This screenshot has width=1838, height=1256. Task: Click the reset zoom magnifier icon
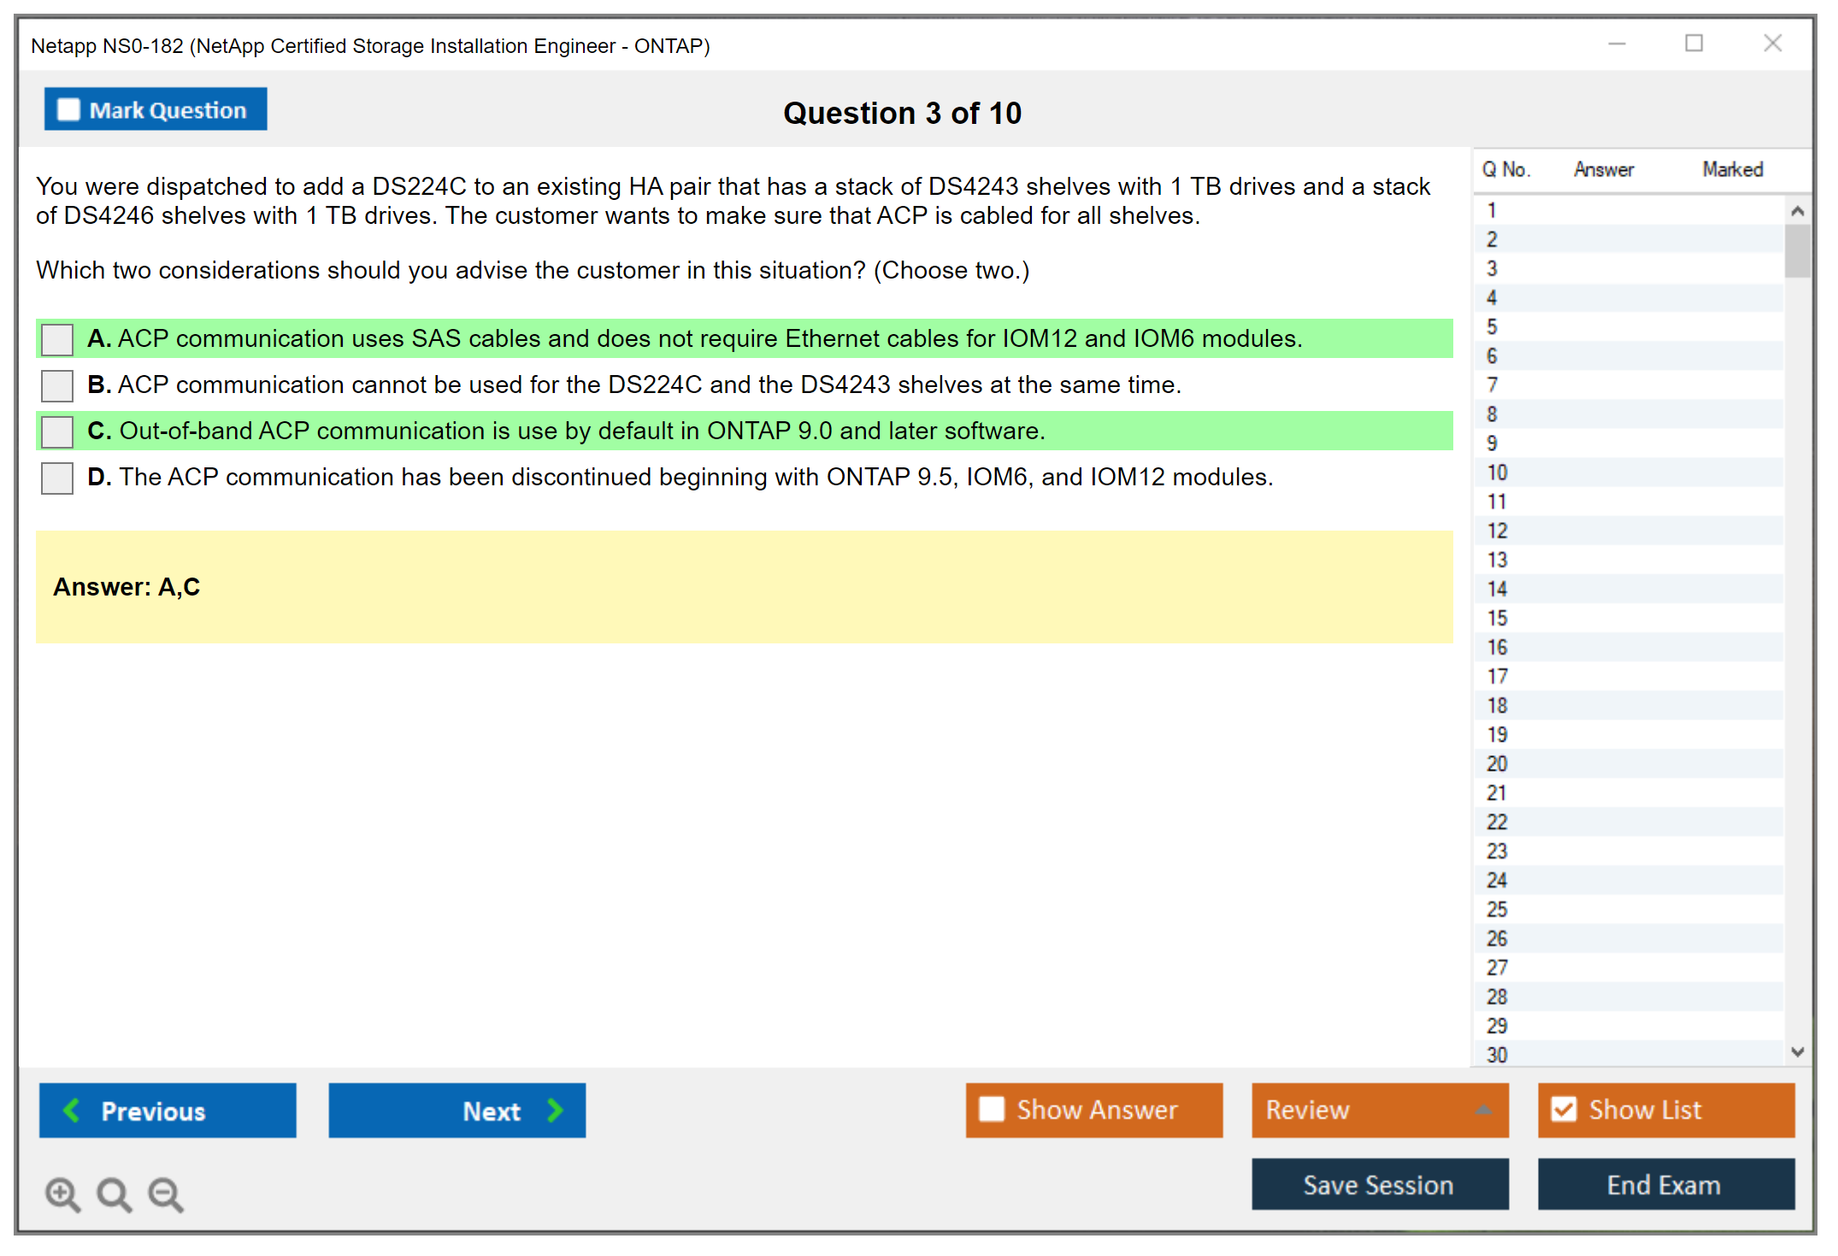[x=114, y=1194]
